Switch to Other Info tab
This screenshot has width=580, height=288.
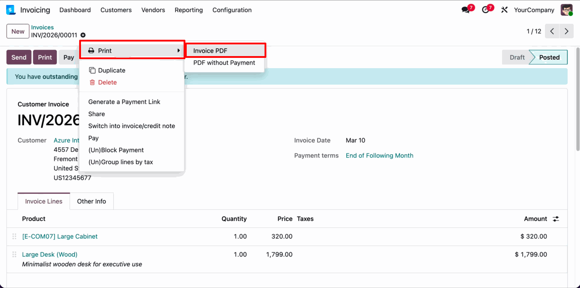click(x=91, y=201)
